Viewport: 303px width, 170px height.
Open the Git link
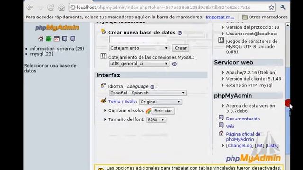tap(259, 146)
